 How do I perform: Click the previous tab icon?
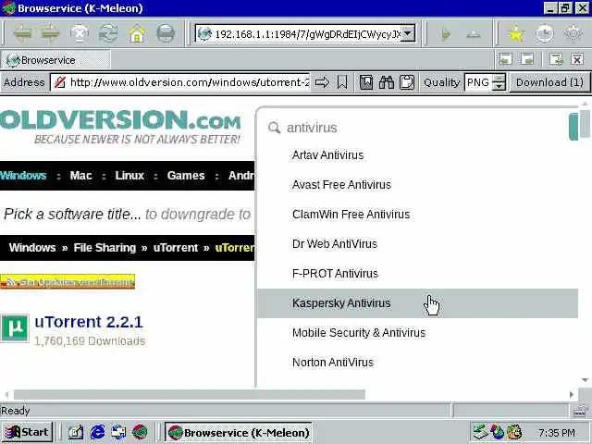506,59
